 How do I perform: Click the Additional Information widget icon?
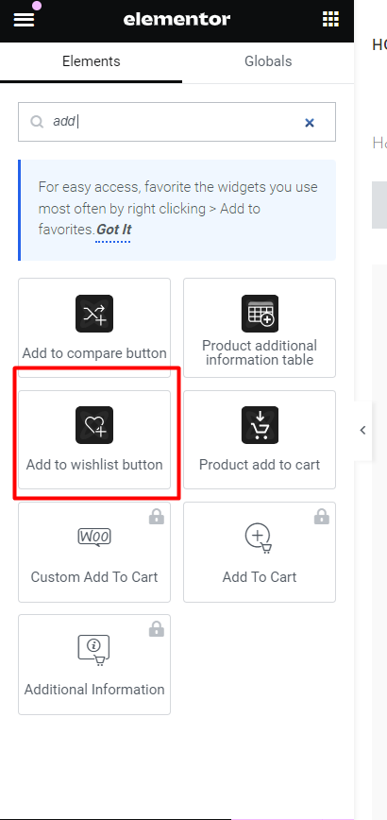pos(94,650)
